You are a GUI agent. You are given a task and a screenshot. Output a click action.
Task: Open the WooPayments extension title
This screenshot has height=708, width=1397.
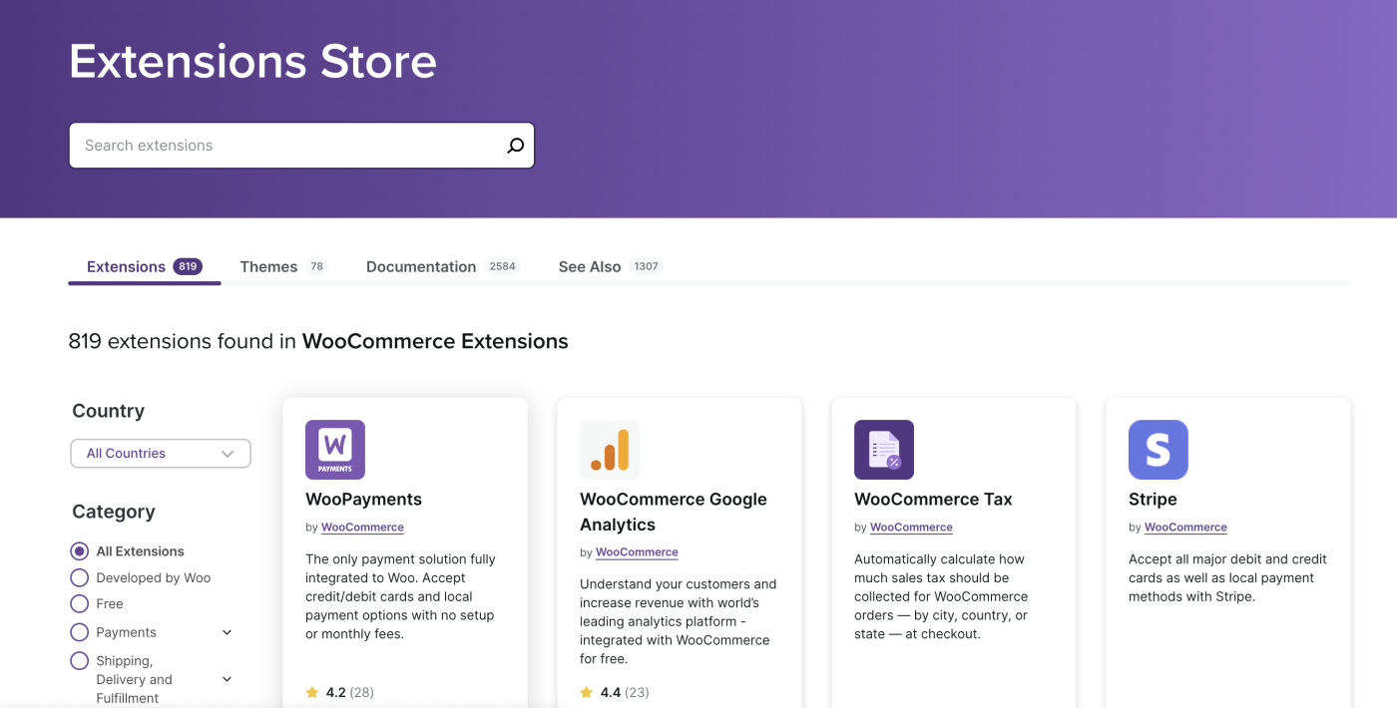pyautogui.click(x=363, y=500)
